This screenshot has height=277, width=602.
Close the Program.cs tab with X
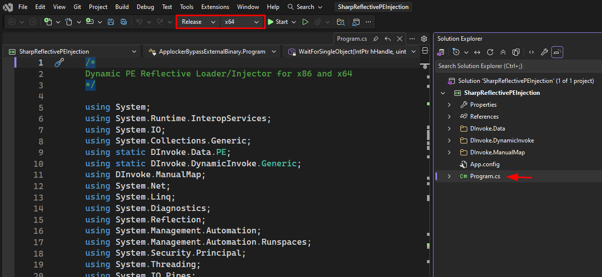click(x=400, y=39)
